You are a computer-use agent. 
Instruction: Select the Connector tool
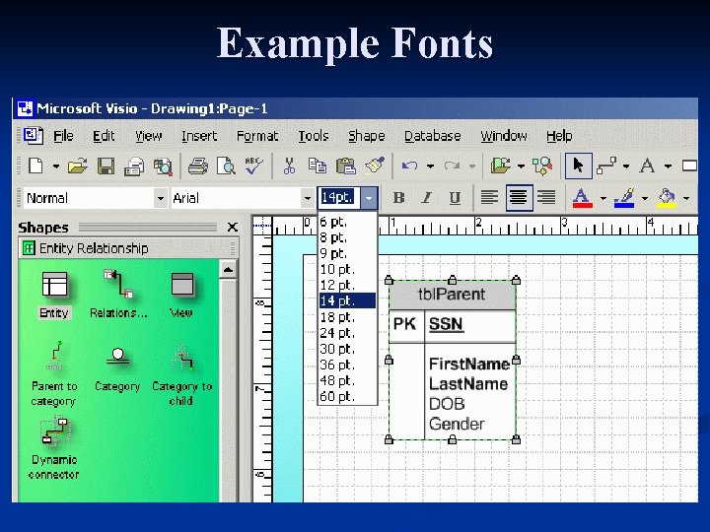[606, 166]
